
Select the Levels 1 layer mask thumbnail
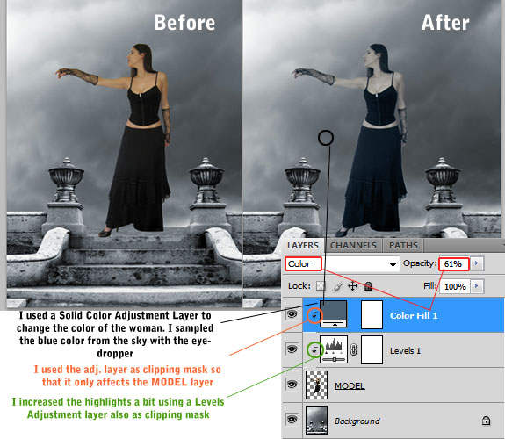(372, 349)
